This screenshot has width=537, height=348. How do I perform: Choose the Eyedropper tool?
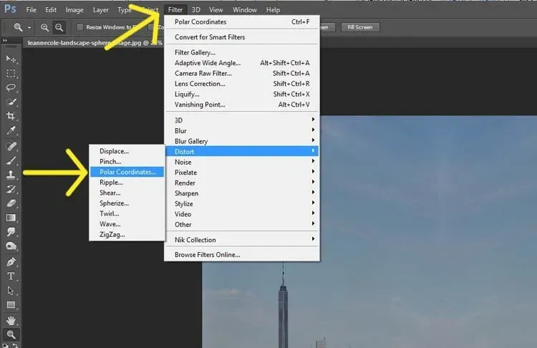(x=11, y=130)
